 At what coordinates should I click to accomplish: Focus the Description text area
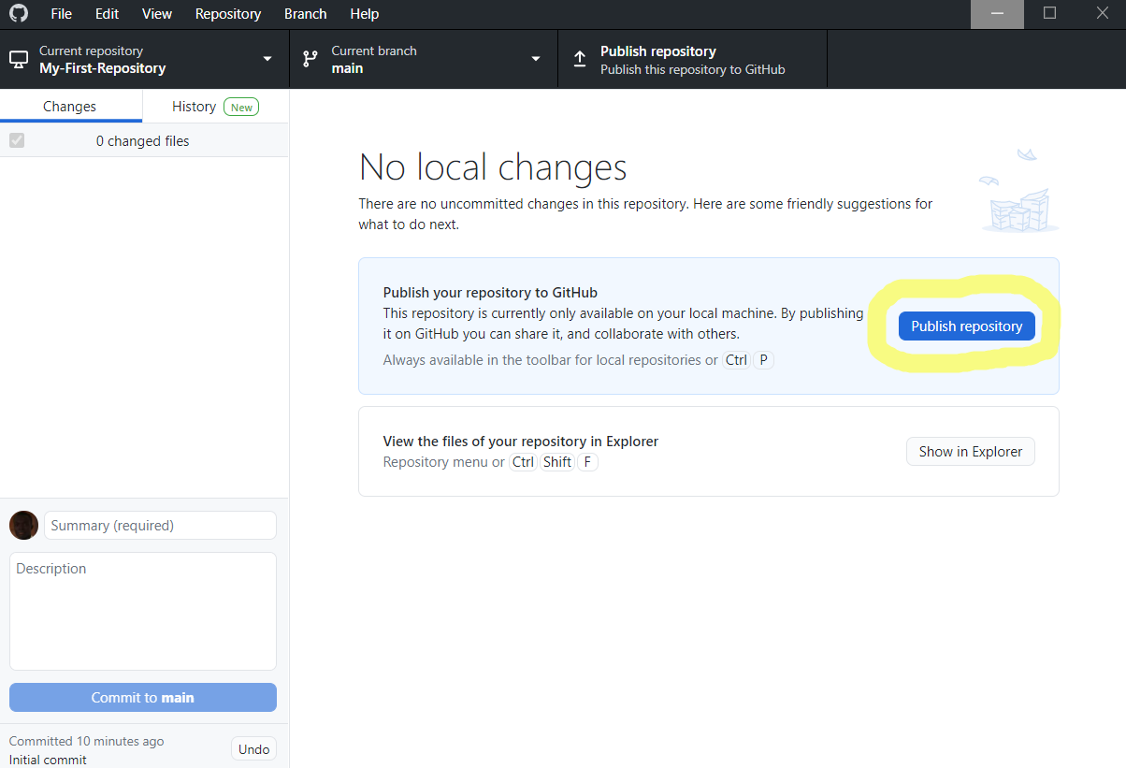point(143,611)
